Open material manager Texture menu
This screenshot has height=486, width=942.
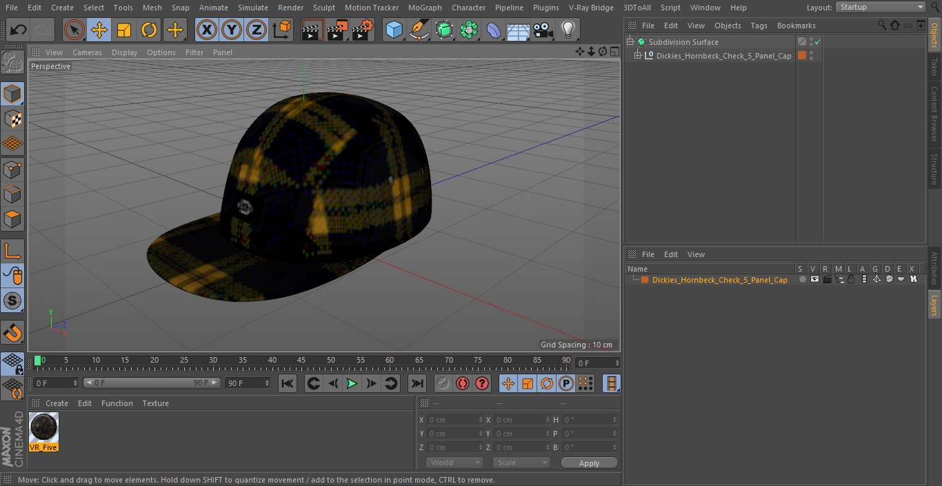(155, 403)
